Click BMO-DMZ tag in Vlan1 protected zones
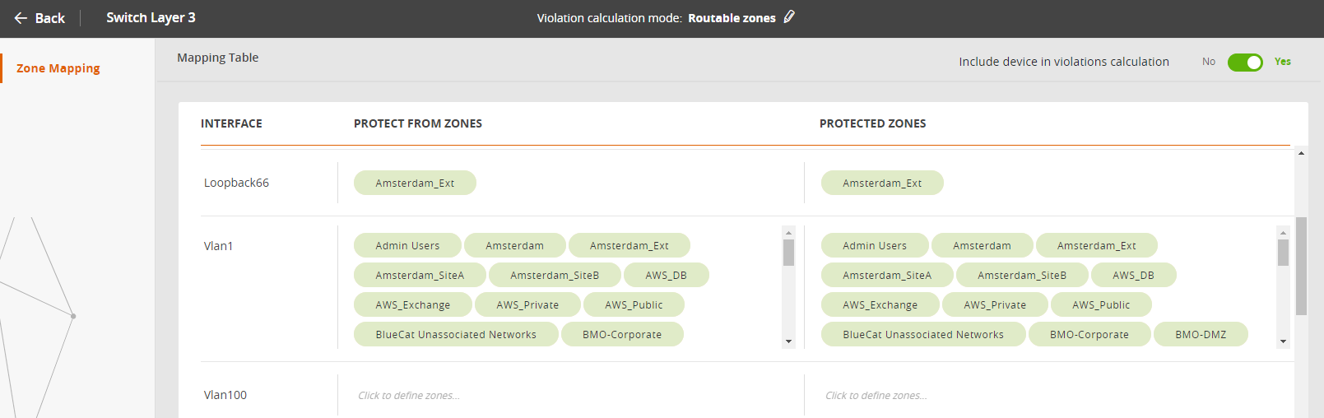The height and width of the screenshot is (418, 1324). click(x=1201, y=334)
